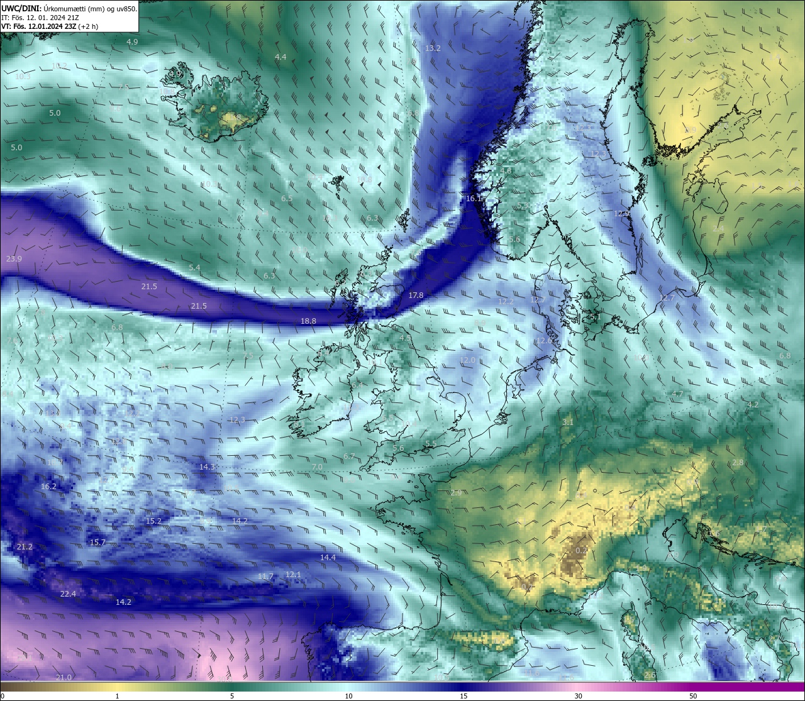Select the 12.1 value label

293,574
